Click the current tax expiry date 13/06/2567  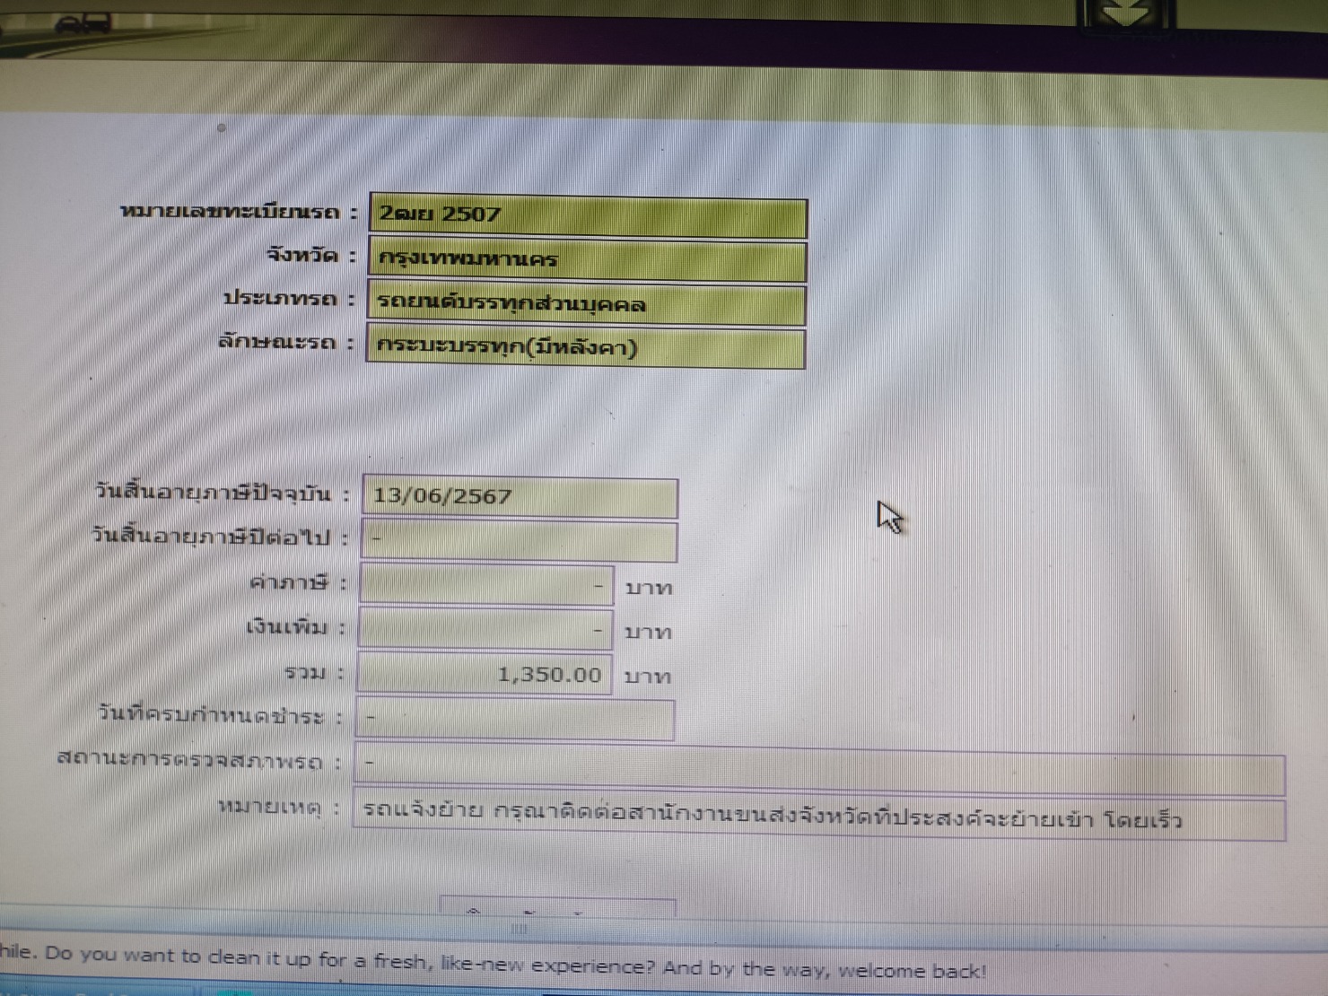click(x=520, y=497)
